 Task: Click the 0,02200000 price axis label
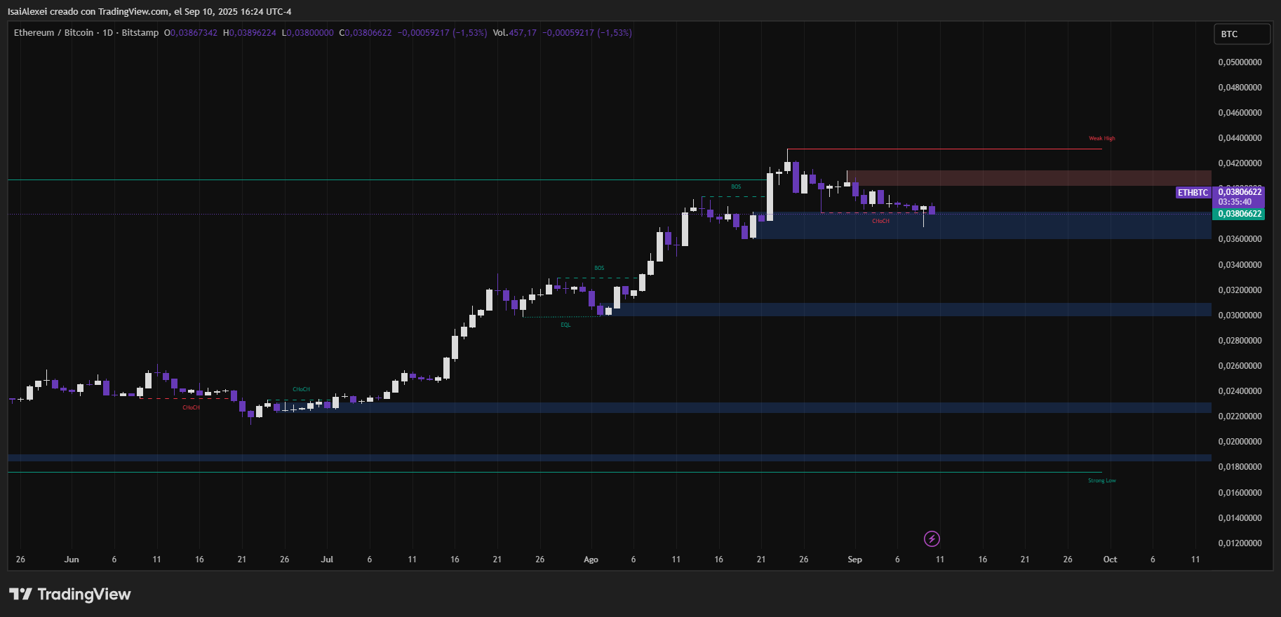(1240, 416)
